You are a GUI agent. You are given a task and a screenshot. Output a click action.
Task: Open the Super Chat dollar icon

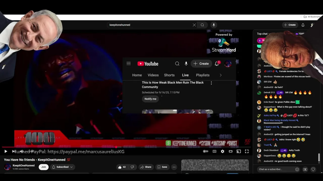pyautogui.click(x=305, y=169)
